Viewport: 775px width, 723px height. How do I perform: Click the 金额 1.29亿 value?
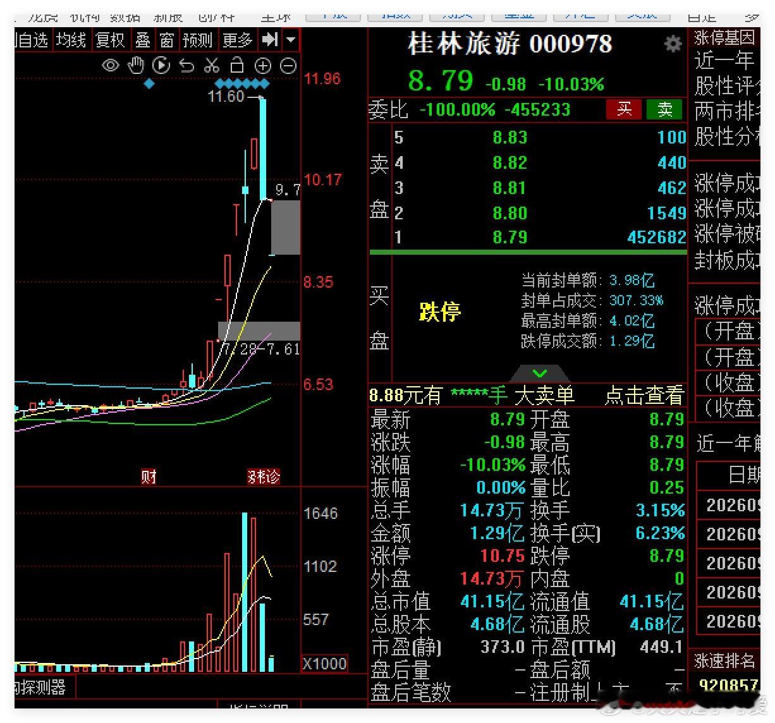497,533
